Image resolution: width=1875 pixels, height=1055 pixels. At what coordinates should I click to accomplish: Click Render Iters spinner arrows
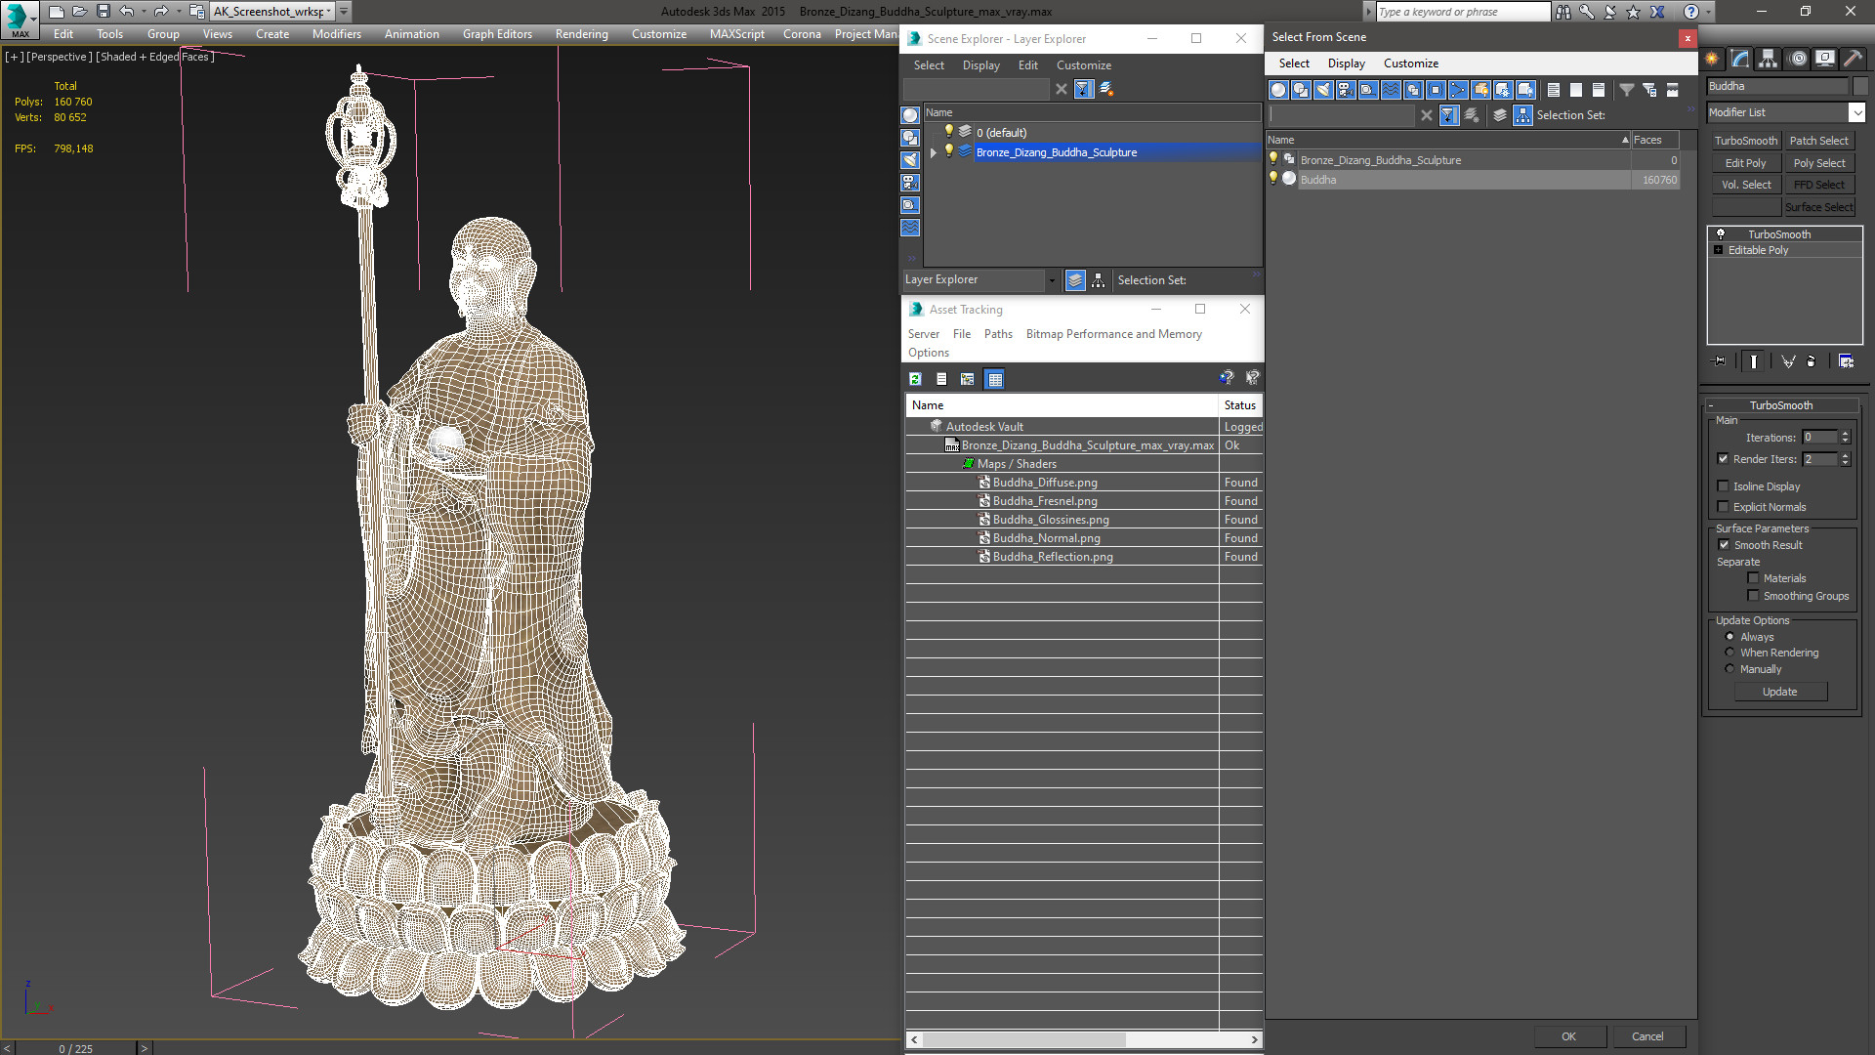click(1845, 459)
